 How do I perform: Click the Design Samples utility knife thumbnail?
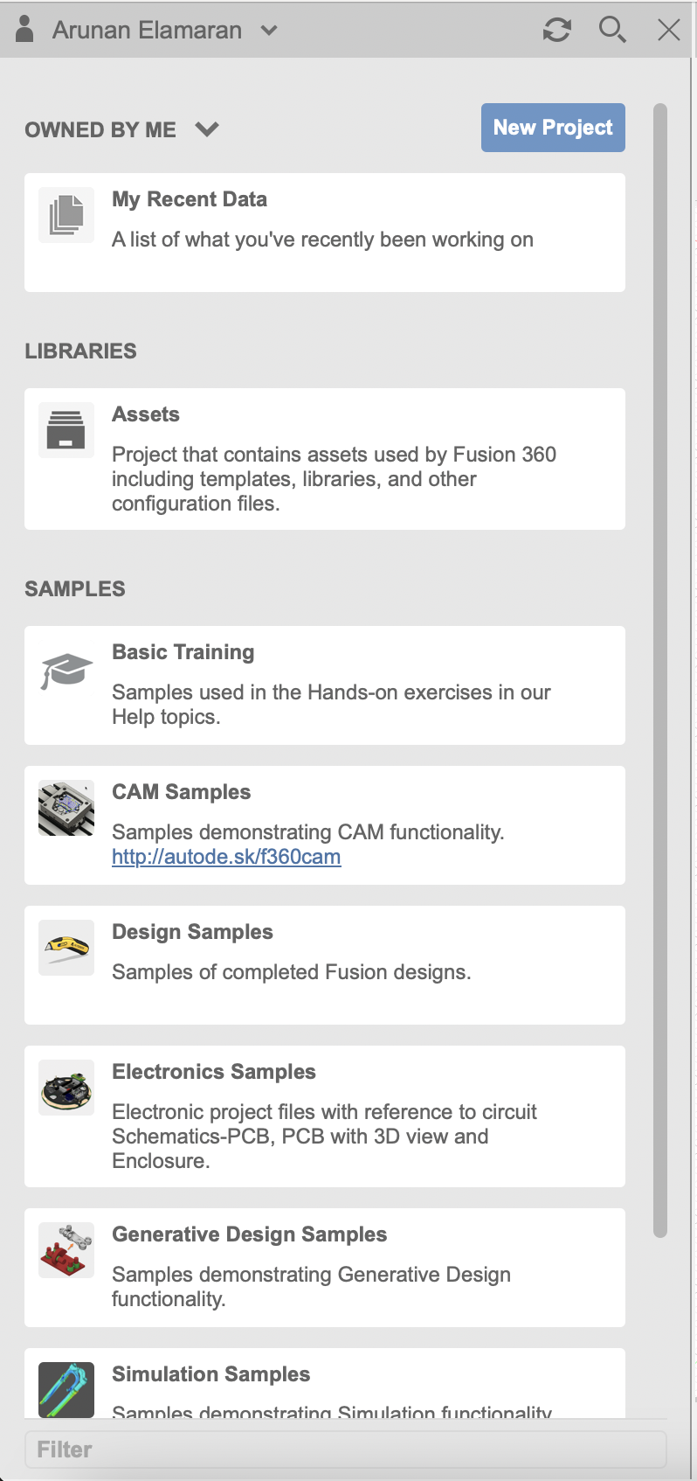click(x=66, y=947)
